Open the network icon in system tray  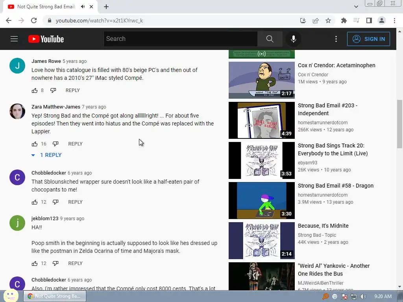[x=354, y=296]
